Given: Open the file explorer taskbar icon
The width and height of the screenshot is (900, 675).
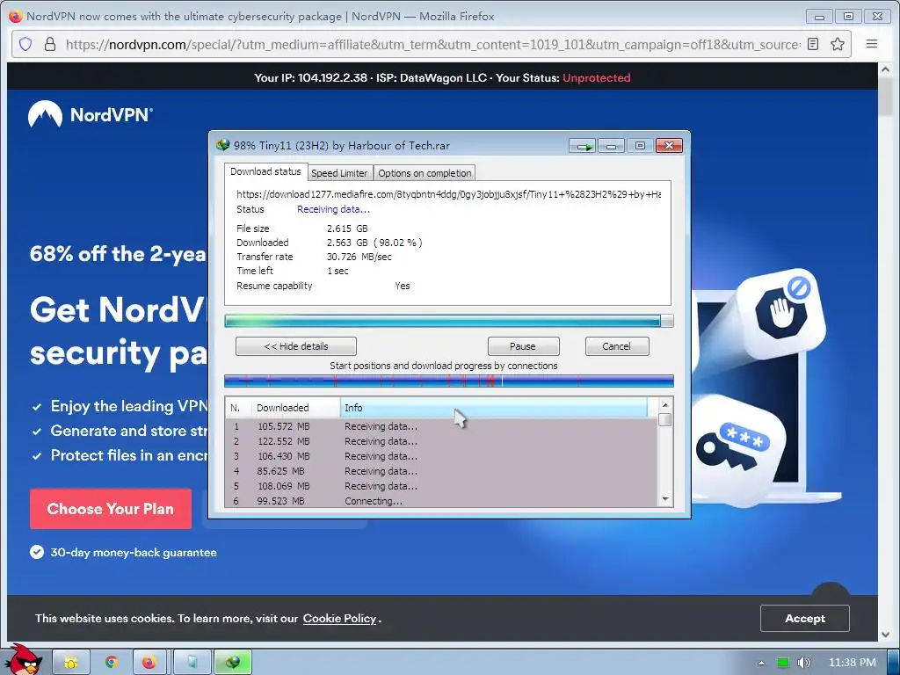Looking at the screenshot, I should pyautogui.click(x=71, y=663).
